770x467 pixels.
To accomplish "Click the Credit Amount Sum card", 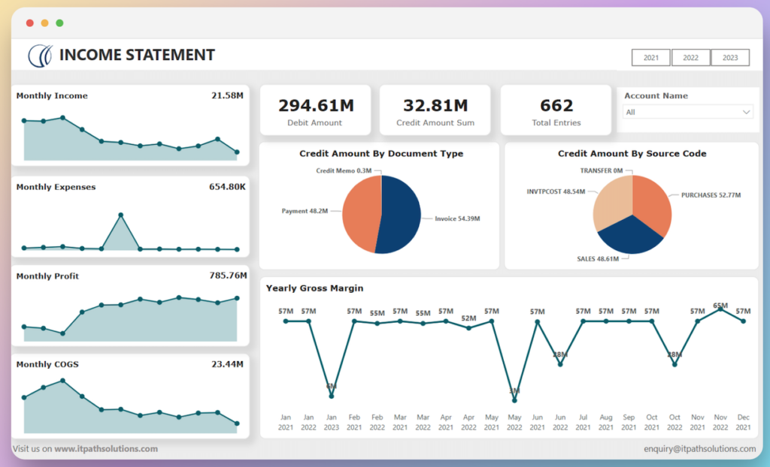I will 435,110.
